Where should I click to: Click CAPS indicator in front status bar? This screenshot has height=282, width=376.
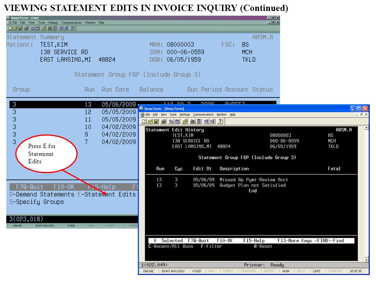coord(316,271)
